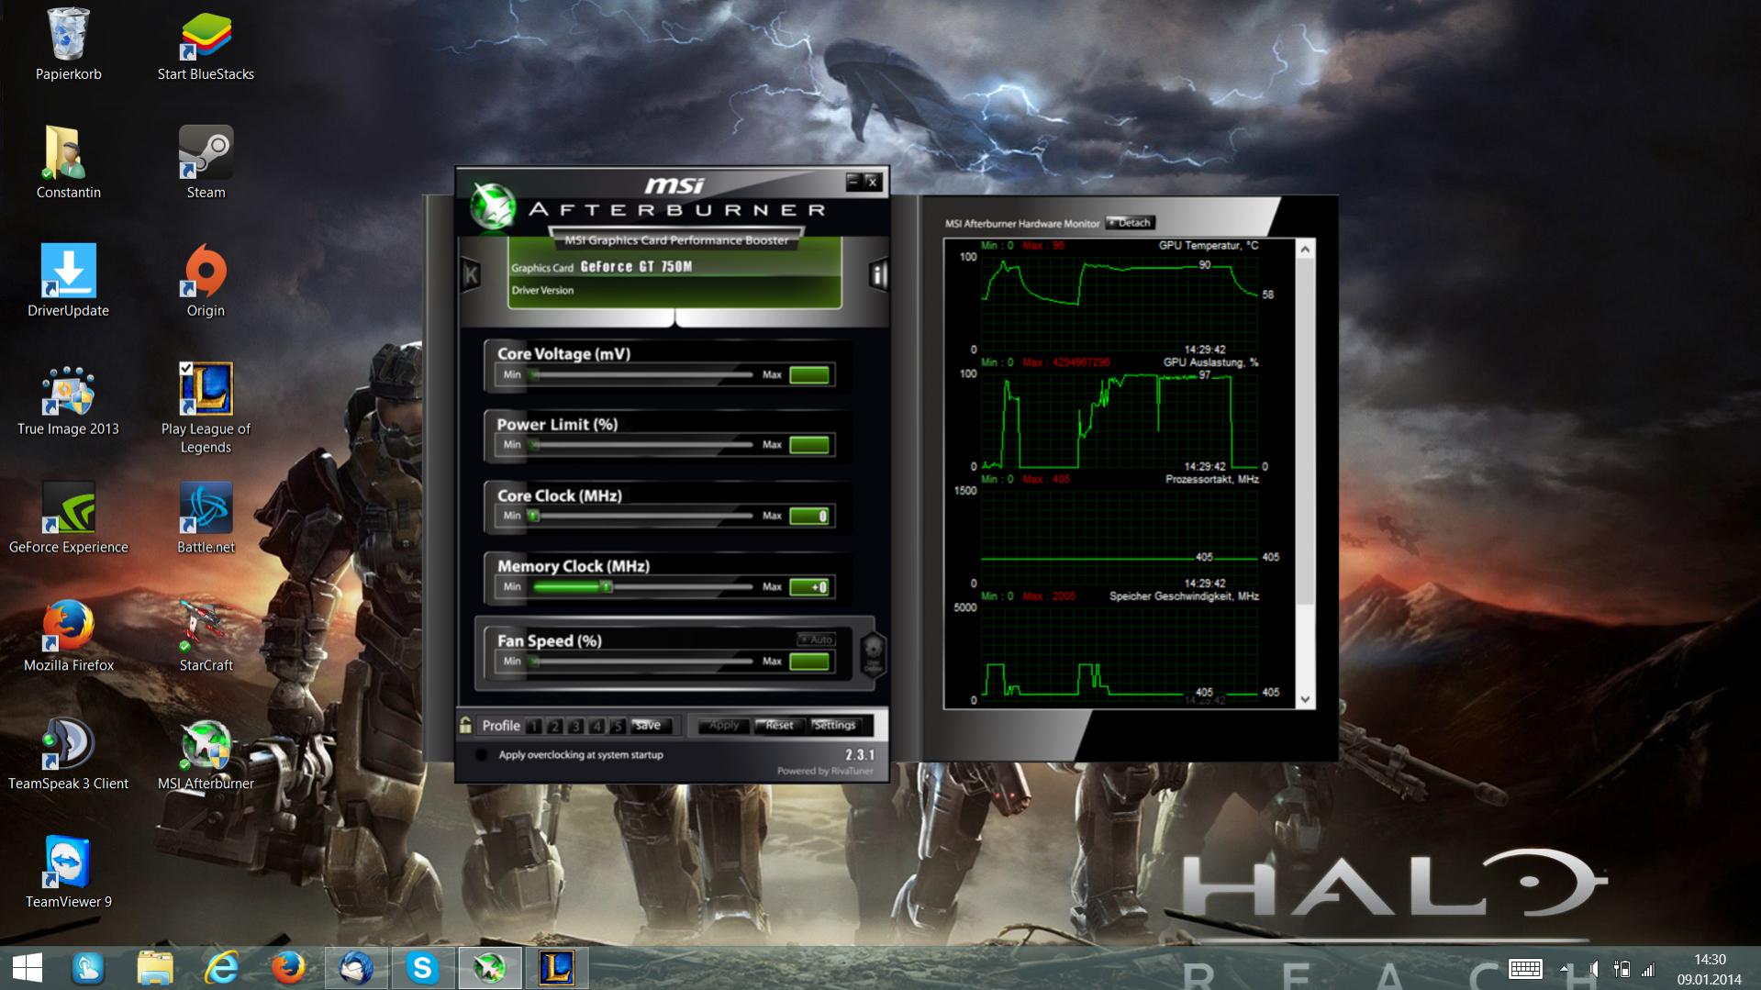
Task: Click the Afterburner jet logo
Action: (x=494, y=207)
